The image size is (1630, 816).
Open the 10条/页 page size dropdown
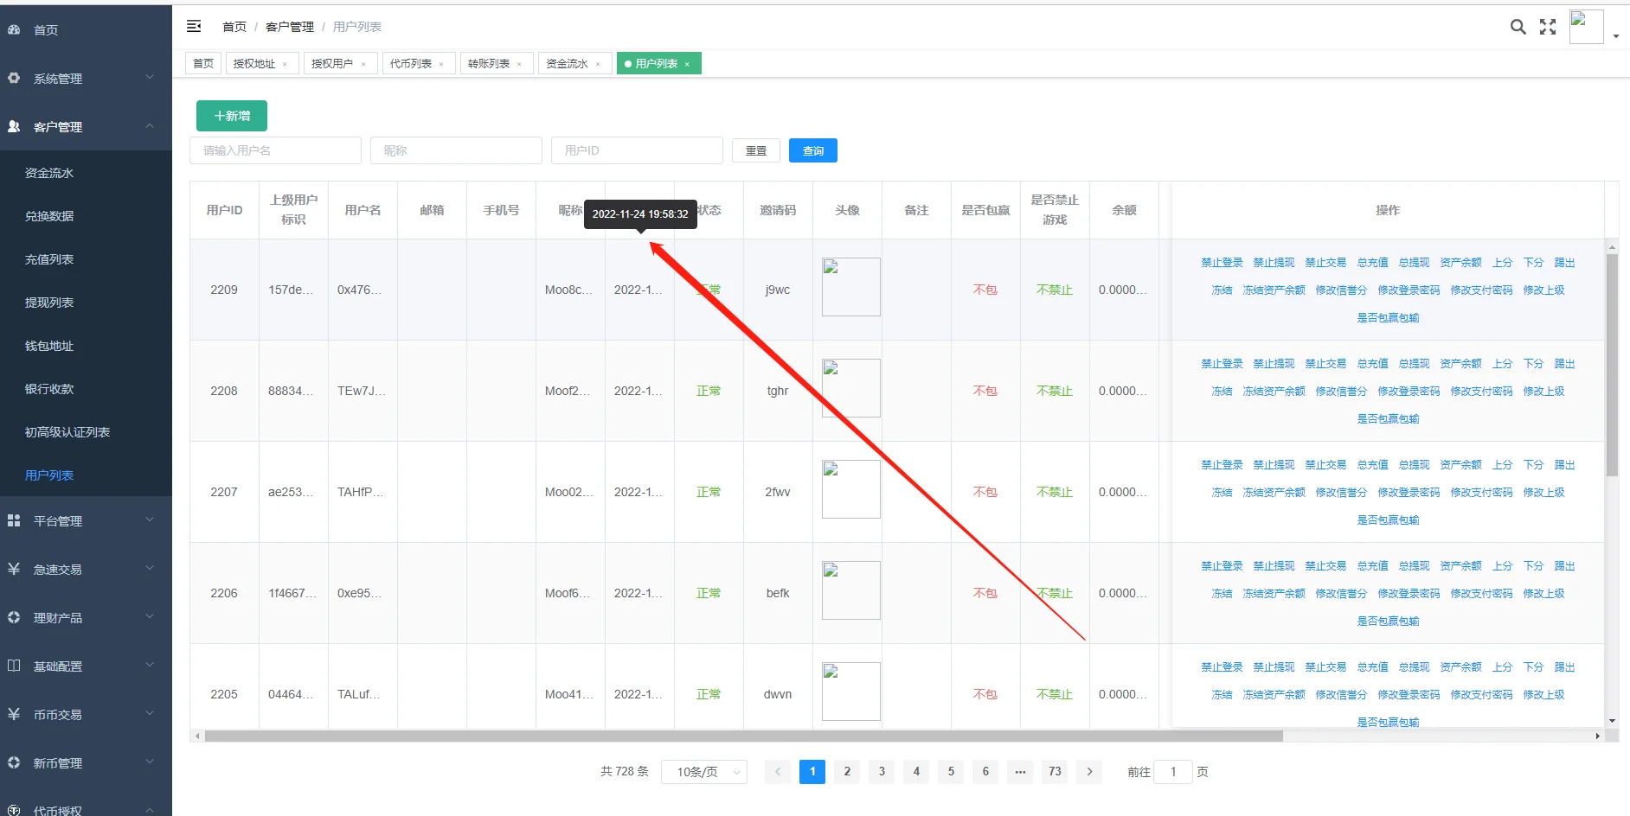(x=703, y=772)
